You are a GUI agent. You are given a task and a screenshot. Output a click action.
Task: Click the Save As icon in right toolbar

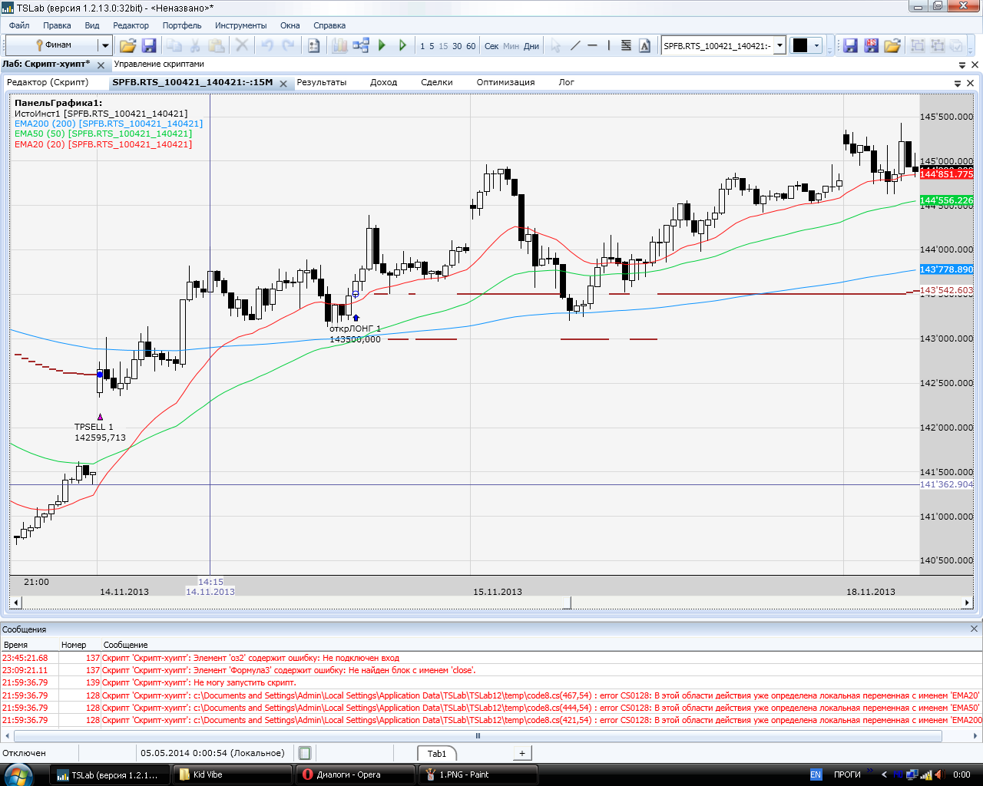pos(871,46)
